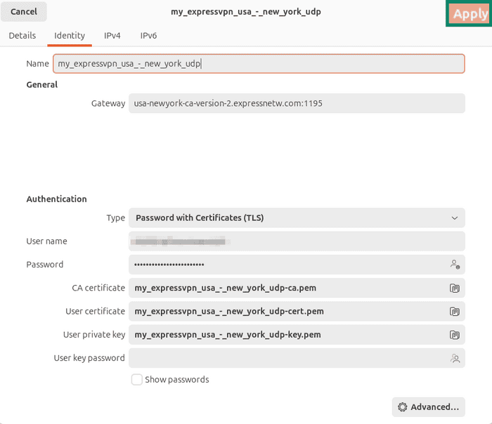Open the Advanced settings
The height and width of the screenshot is (424, 492).
(x=428, y=406)
